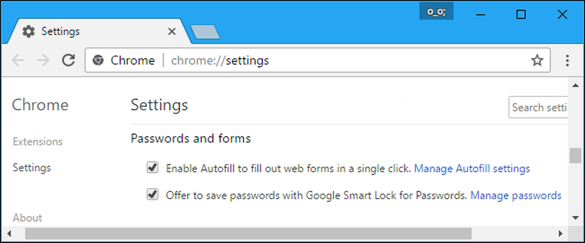Image resolution: width=585 pixels, height=243 pixels.
Task: Disable the Enable Autofill checkbox
Action: point(152,168)
